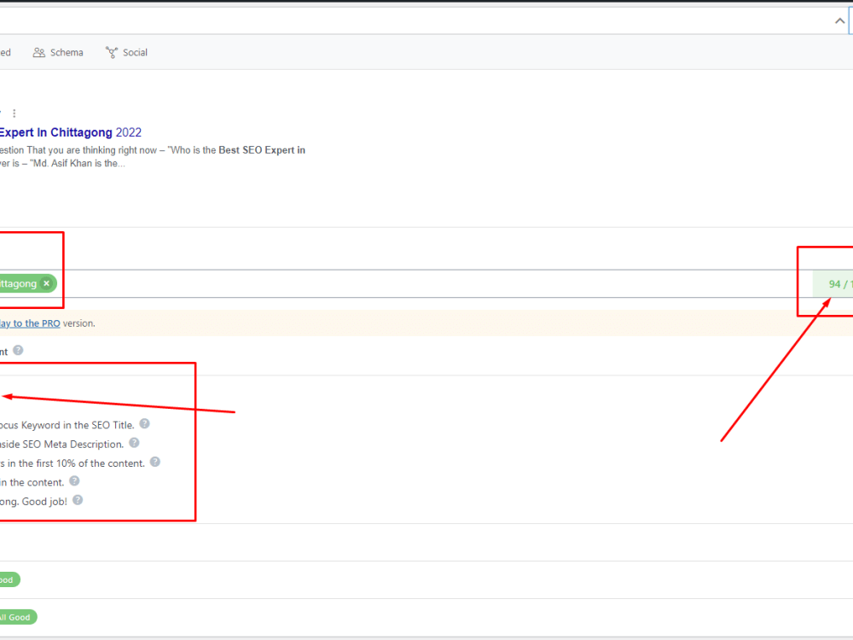
Task: Open the Social tab
Action: 126,52
